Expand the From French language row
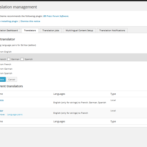Screen dimensions: 147x147 6,64
